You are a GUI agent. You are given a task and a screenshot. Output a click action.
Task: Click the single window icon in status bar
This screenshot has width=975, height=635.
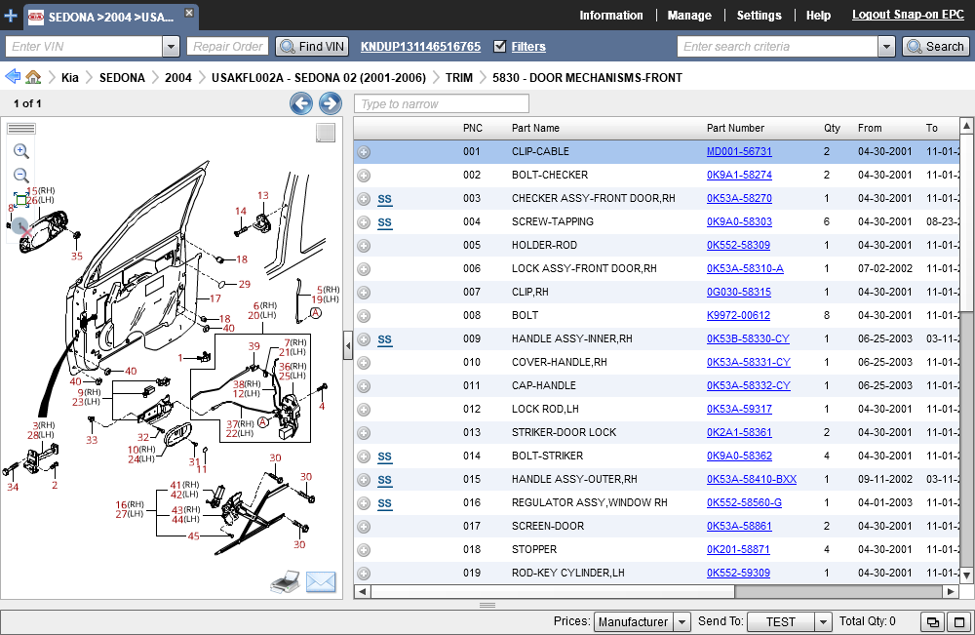tap(958, 622)
